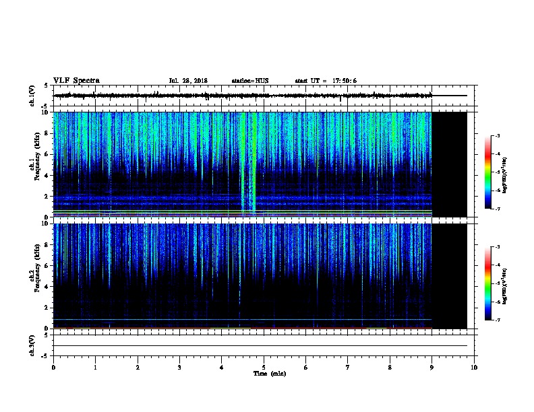Click the log(PSD) label beside ch.1 colorbar

505,176
